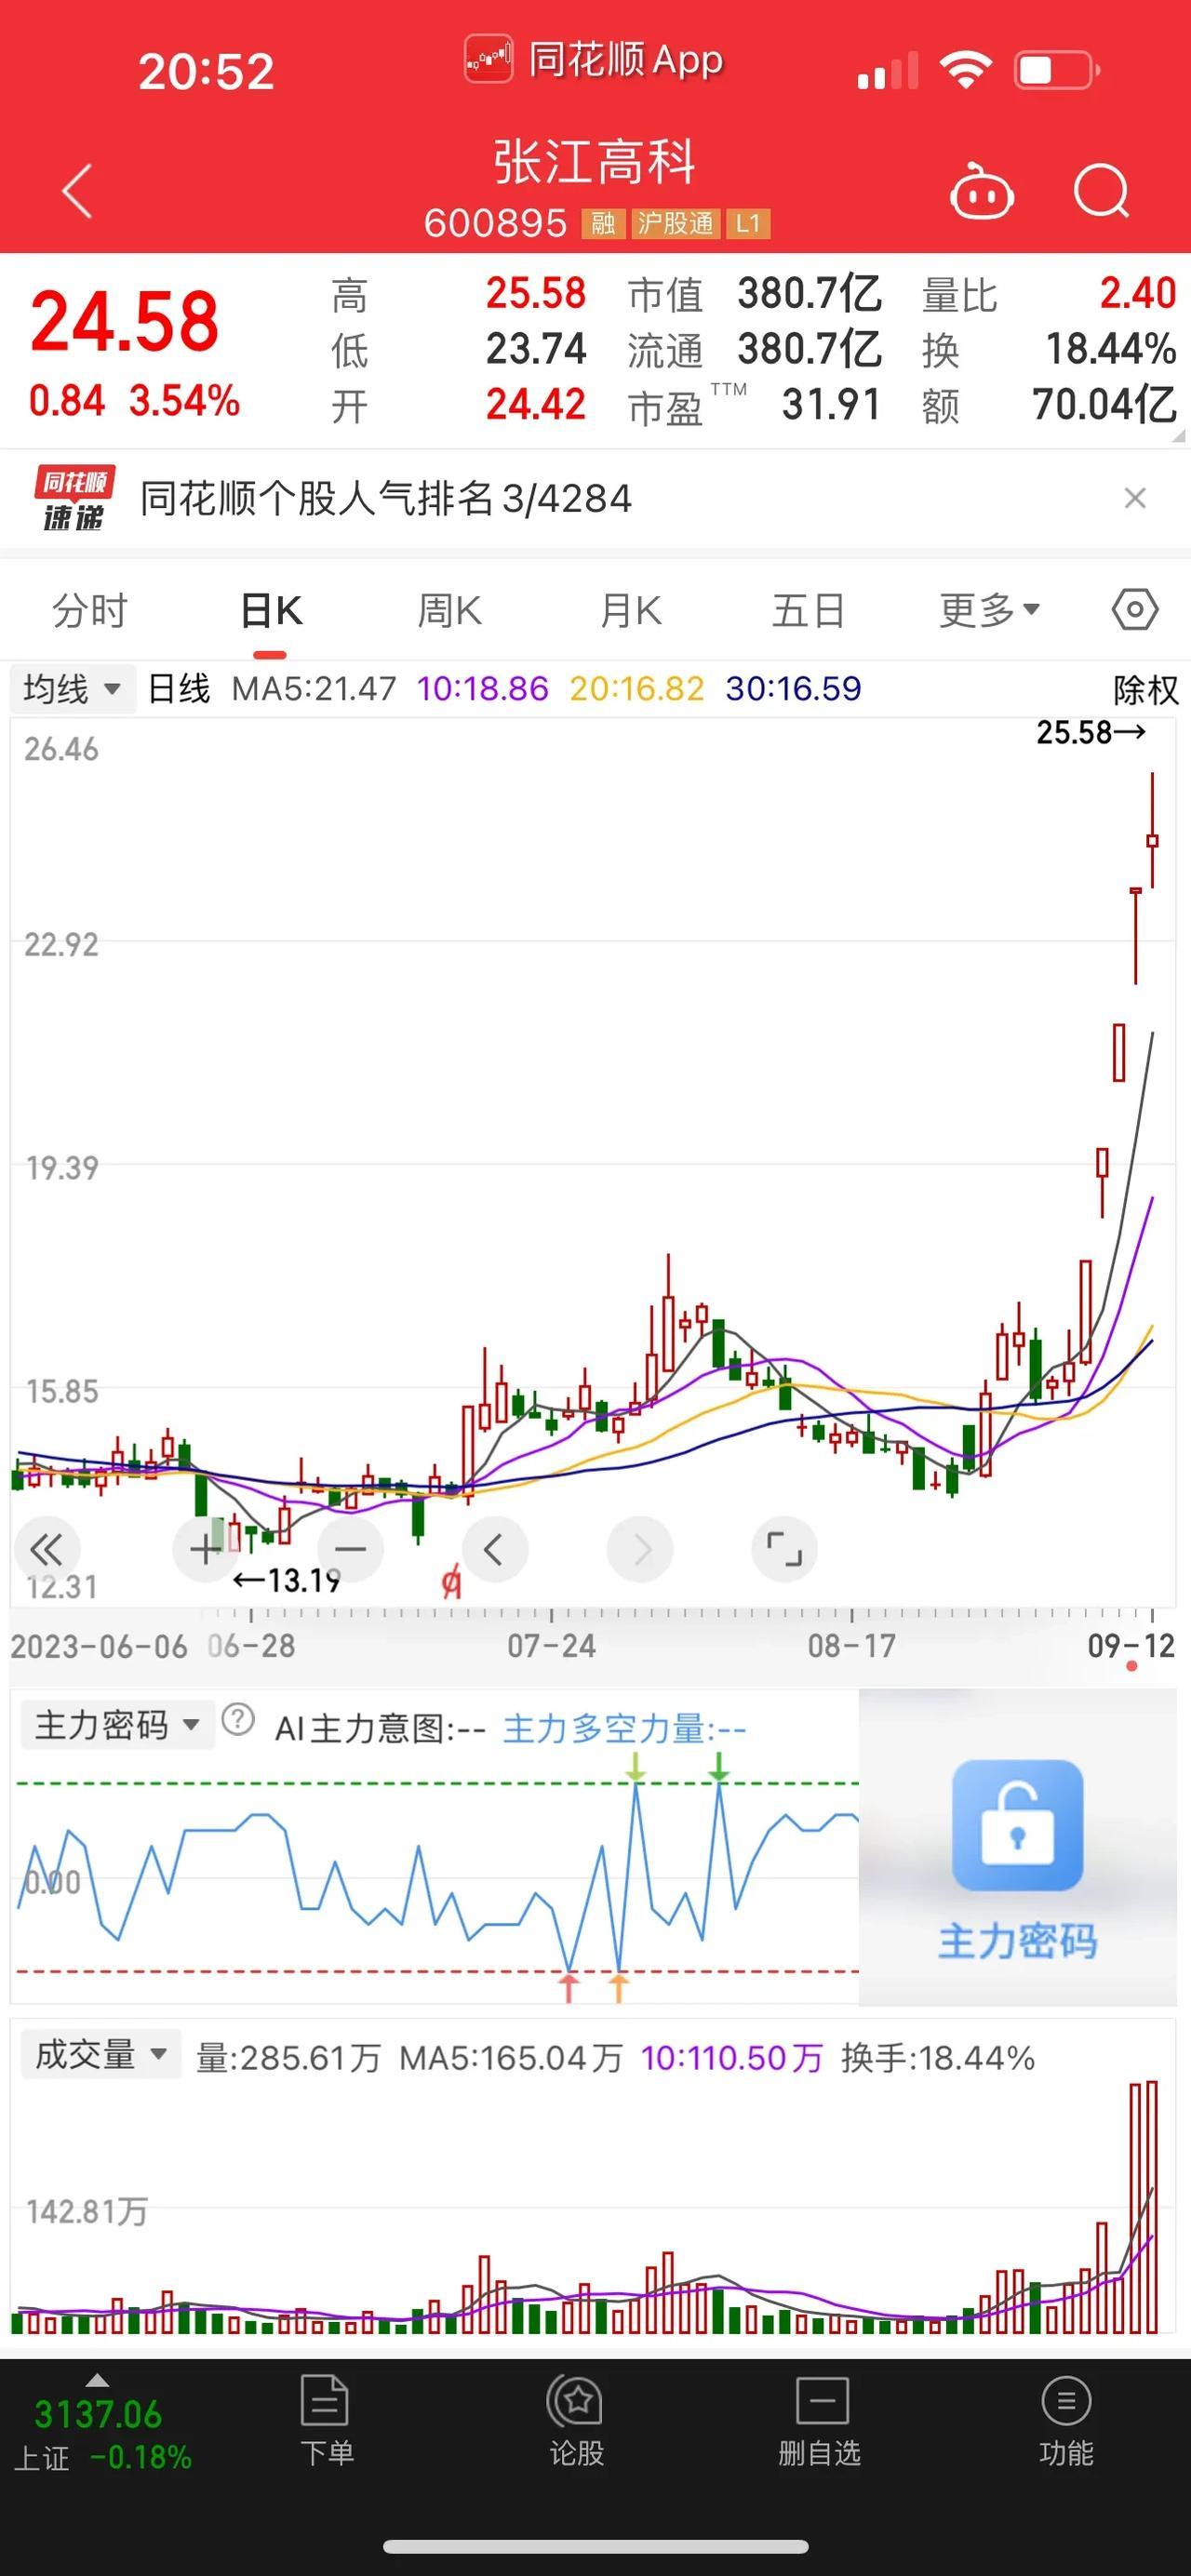Unlock 主力密码 with the lock icon
The image size is (1191, 2576).
(x=1017, y=1825)
